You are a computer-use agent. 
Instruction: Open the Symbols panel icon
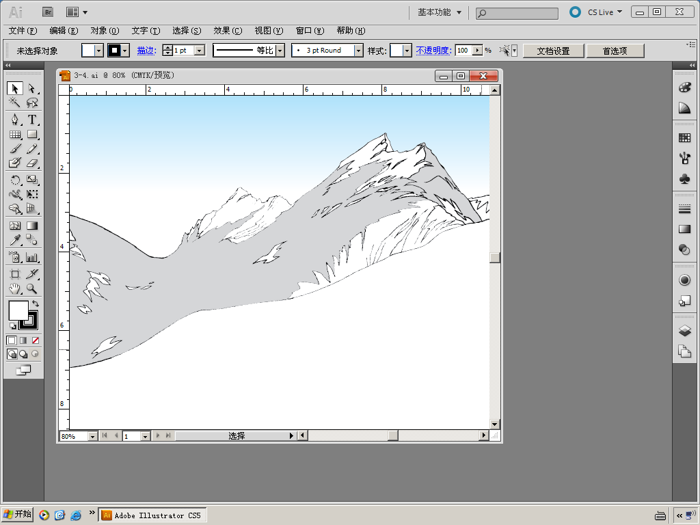pos(684,179)
